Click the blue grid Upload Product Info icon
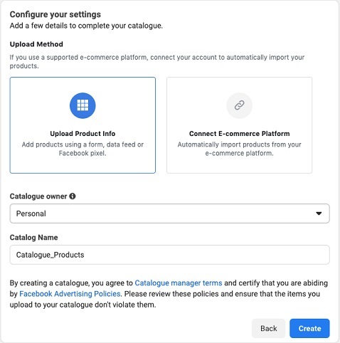Image resolution: width=340 pixels, height=343 pixels. [x=83, y=105]
